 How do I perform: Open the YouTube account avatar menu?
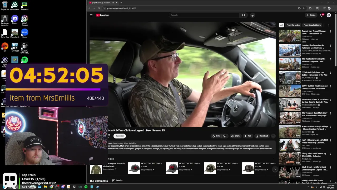pyautogui.click(x=329, y=15)
